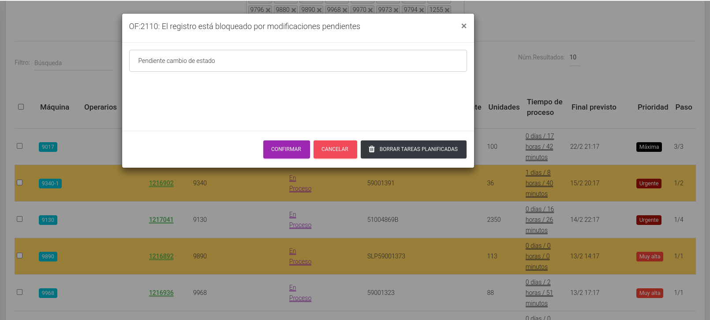Viewport: 710px width, 320px height.
Task: Click the CANCELAR button in the dialog
Action: pyautogui.click(x=335, y=149)
